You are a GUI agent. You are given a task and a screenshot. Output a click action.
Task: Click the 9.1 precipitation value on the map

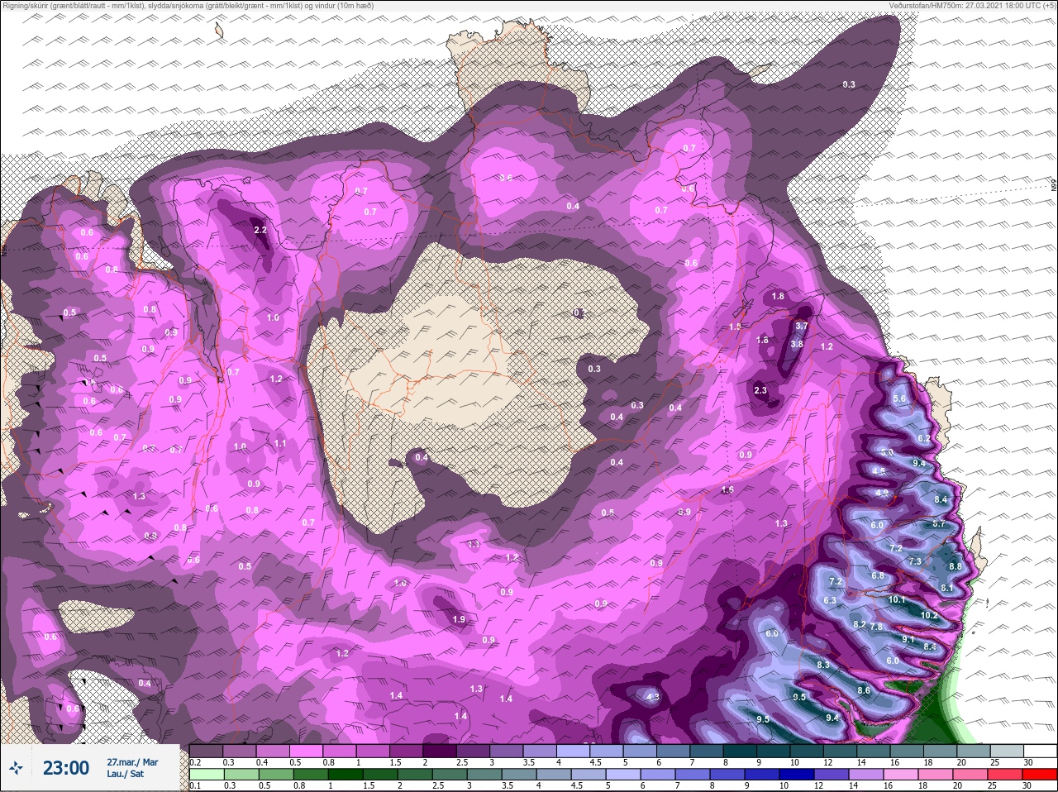click(x=908, y=639)
